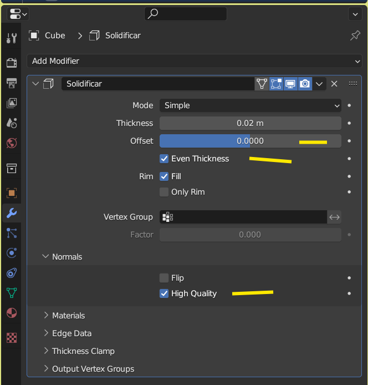The height and width of the screenshot is (385, 368).
Task: Toggle modifier render camera icon
Action: coord(305,84)
